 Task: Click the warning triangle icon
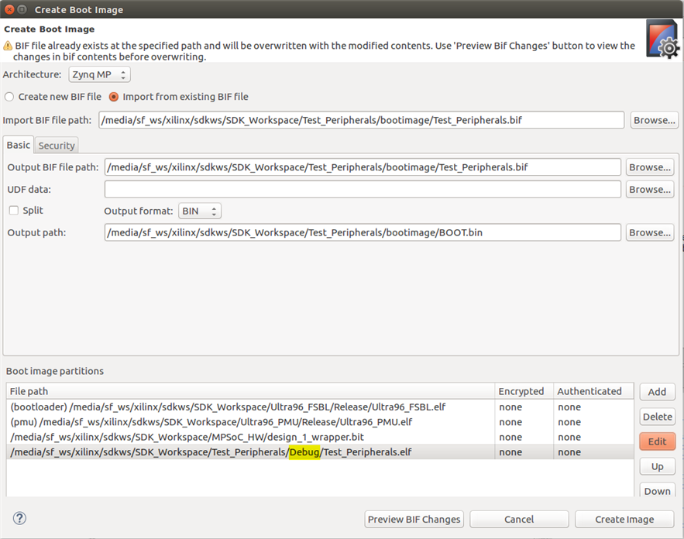[x=9, y=46]
